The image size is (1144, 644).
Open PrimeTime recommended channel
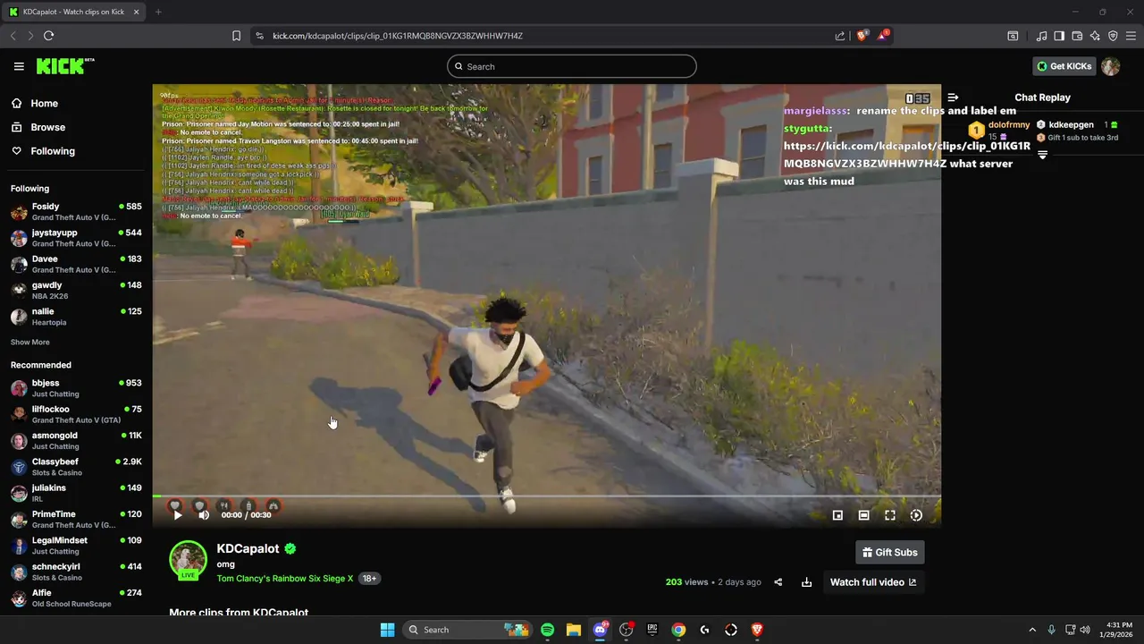76,520
